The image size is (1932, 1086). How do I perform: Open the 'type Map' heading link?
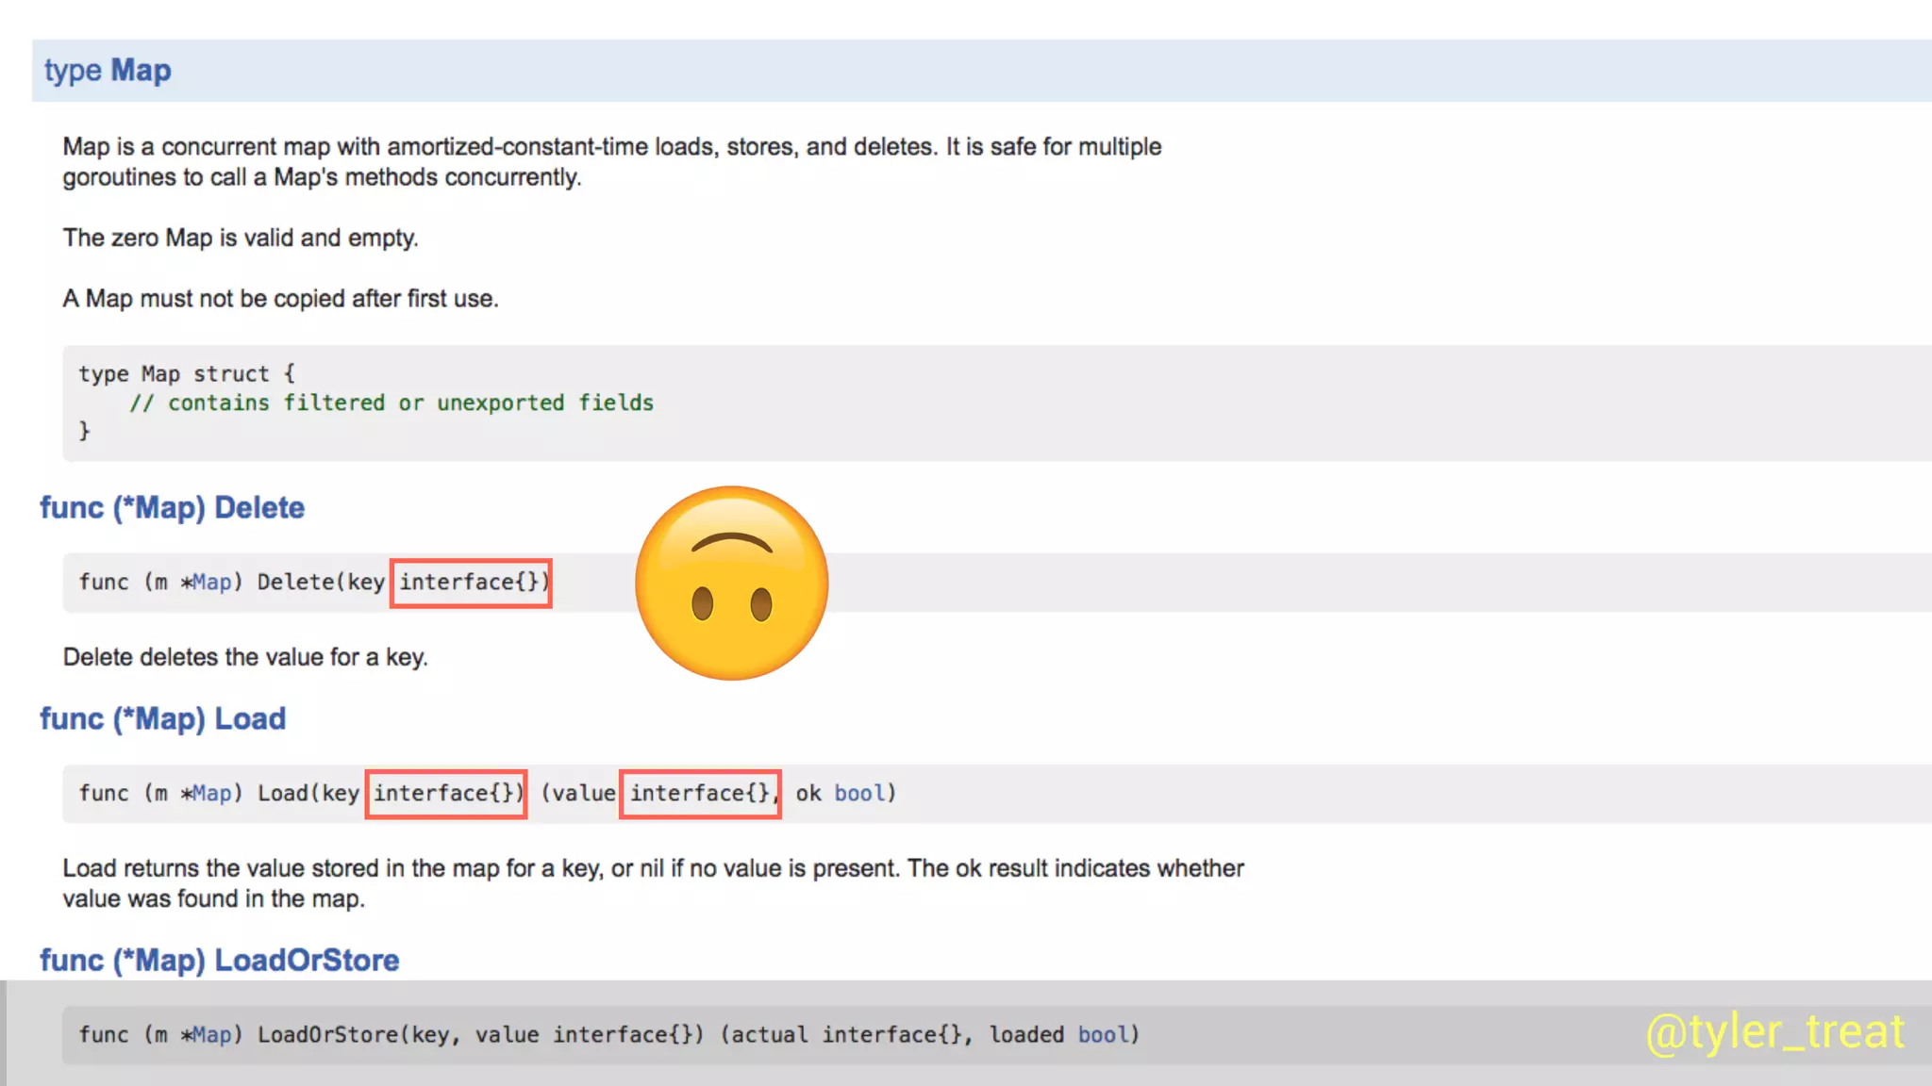(x=108, y=71)
